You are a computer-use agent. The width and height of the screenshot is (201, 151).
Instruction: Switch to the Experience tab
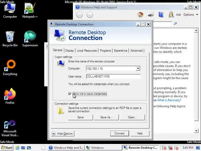point(121,51)
